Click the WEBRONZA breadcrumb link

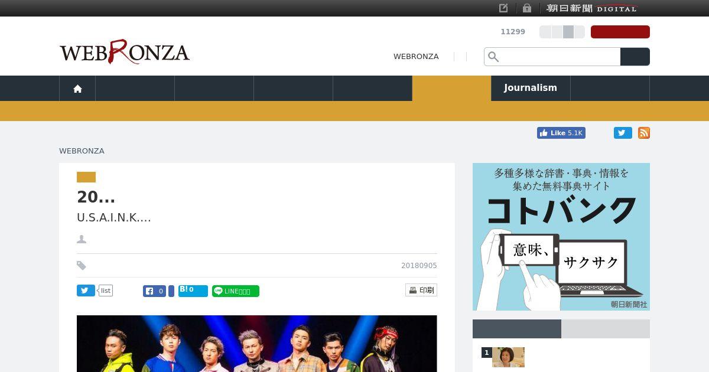[82, 151]
